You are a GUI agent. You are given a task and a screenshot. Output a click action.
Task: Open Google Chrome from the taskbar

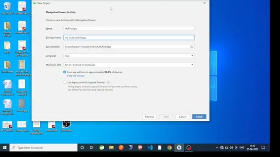pyautogui.click(x=169, y=147)
